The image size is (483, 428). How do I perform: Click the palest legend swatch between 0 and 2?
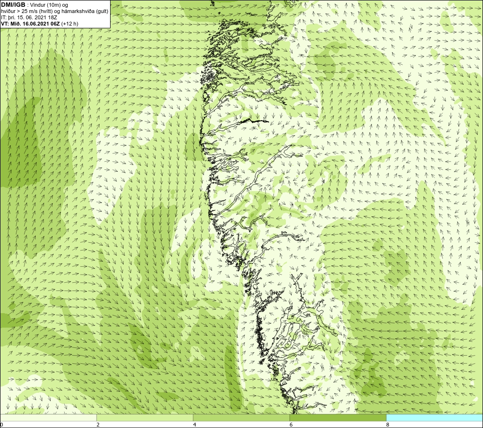[48, 417]
